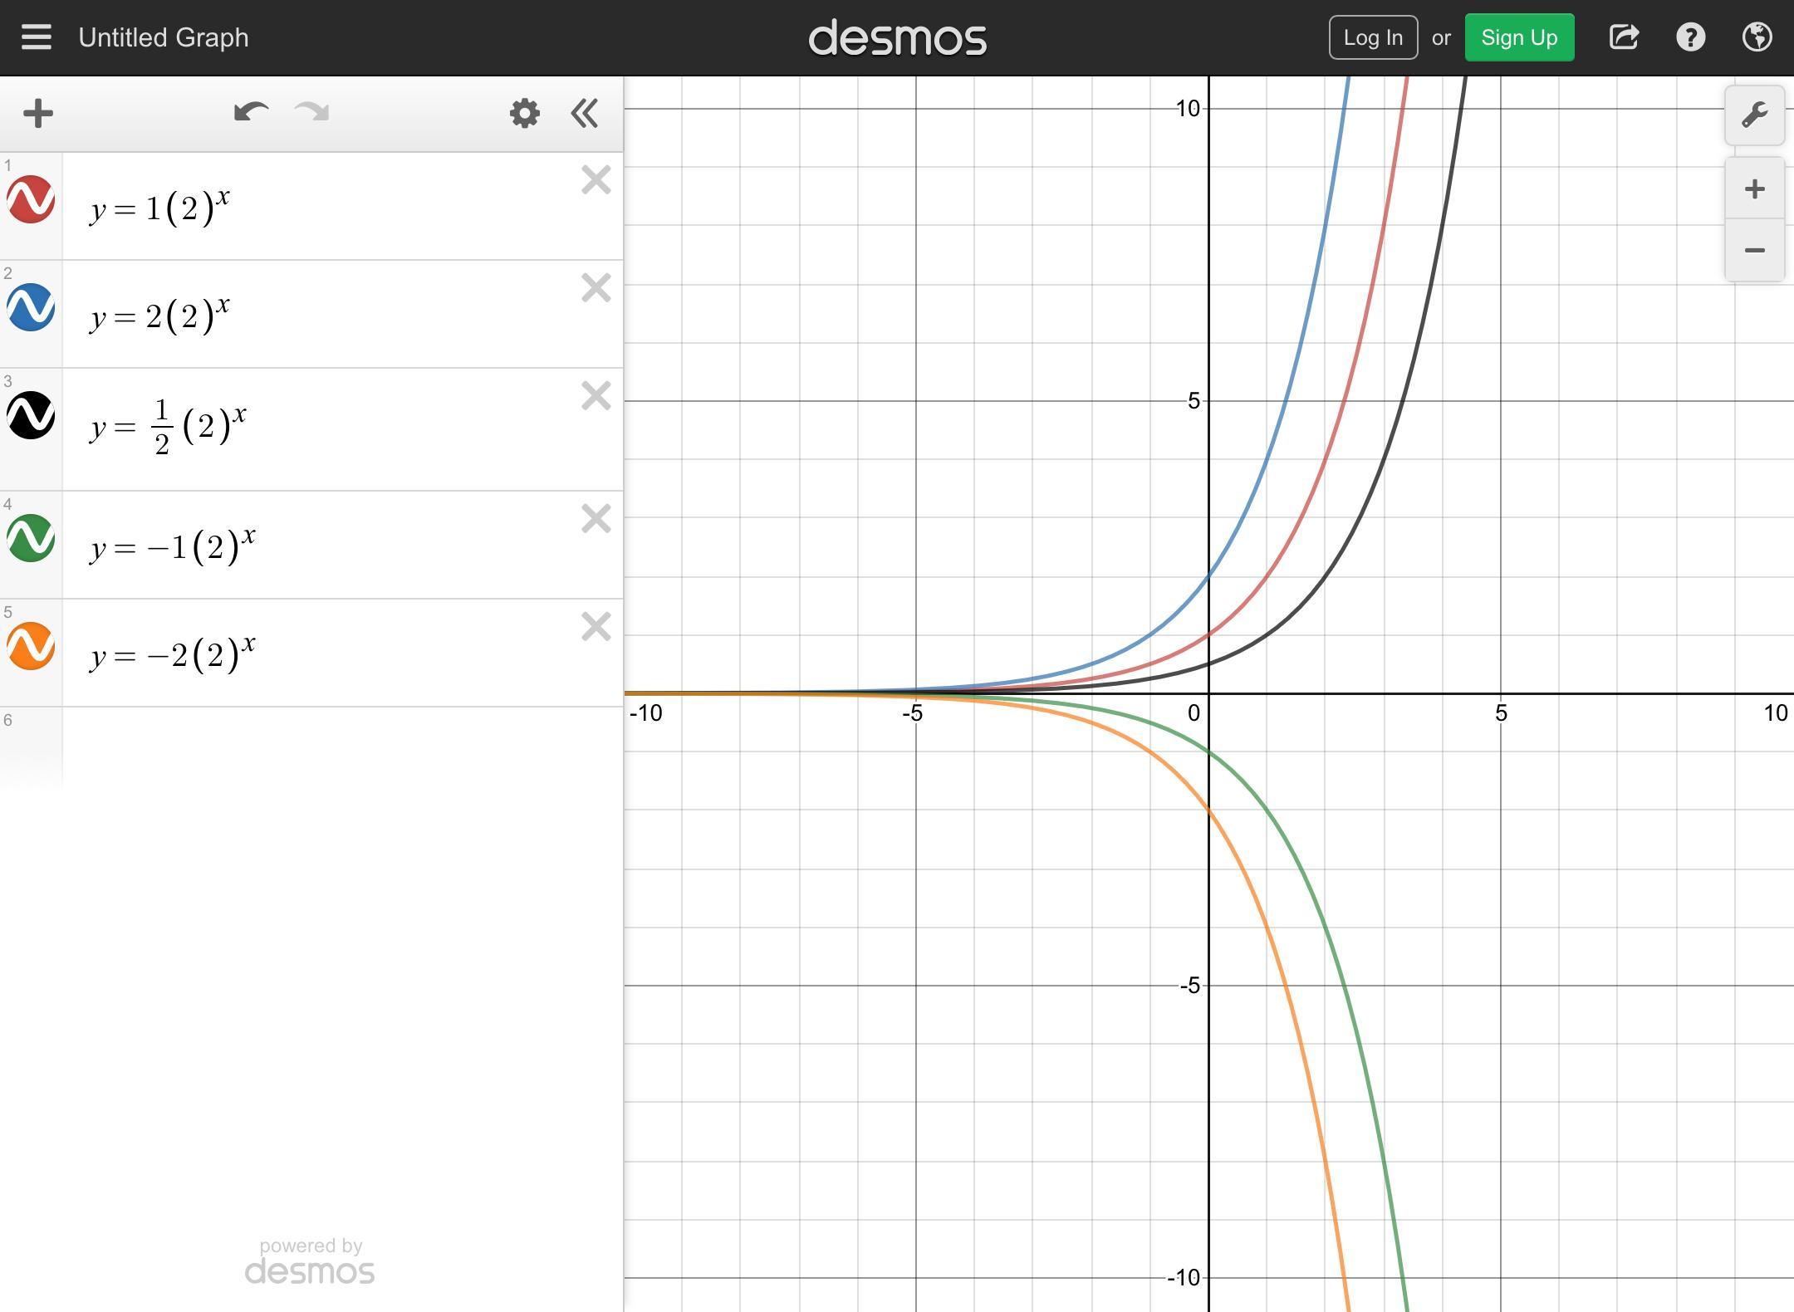
Task: Open the Share Graph icon
Action: [x=1624, y=37]
